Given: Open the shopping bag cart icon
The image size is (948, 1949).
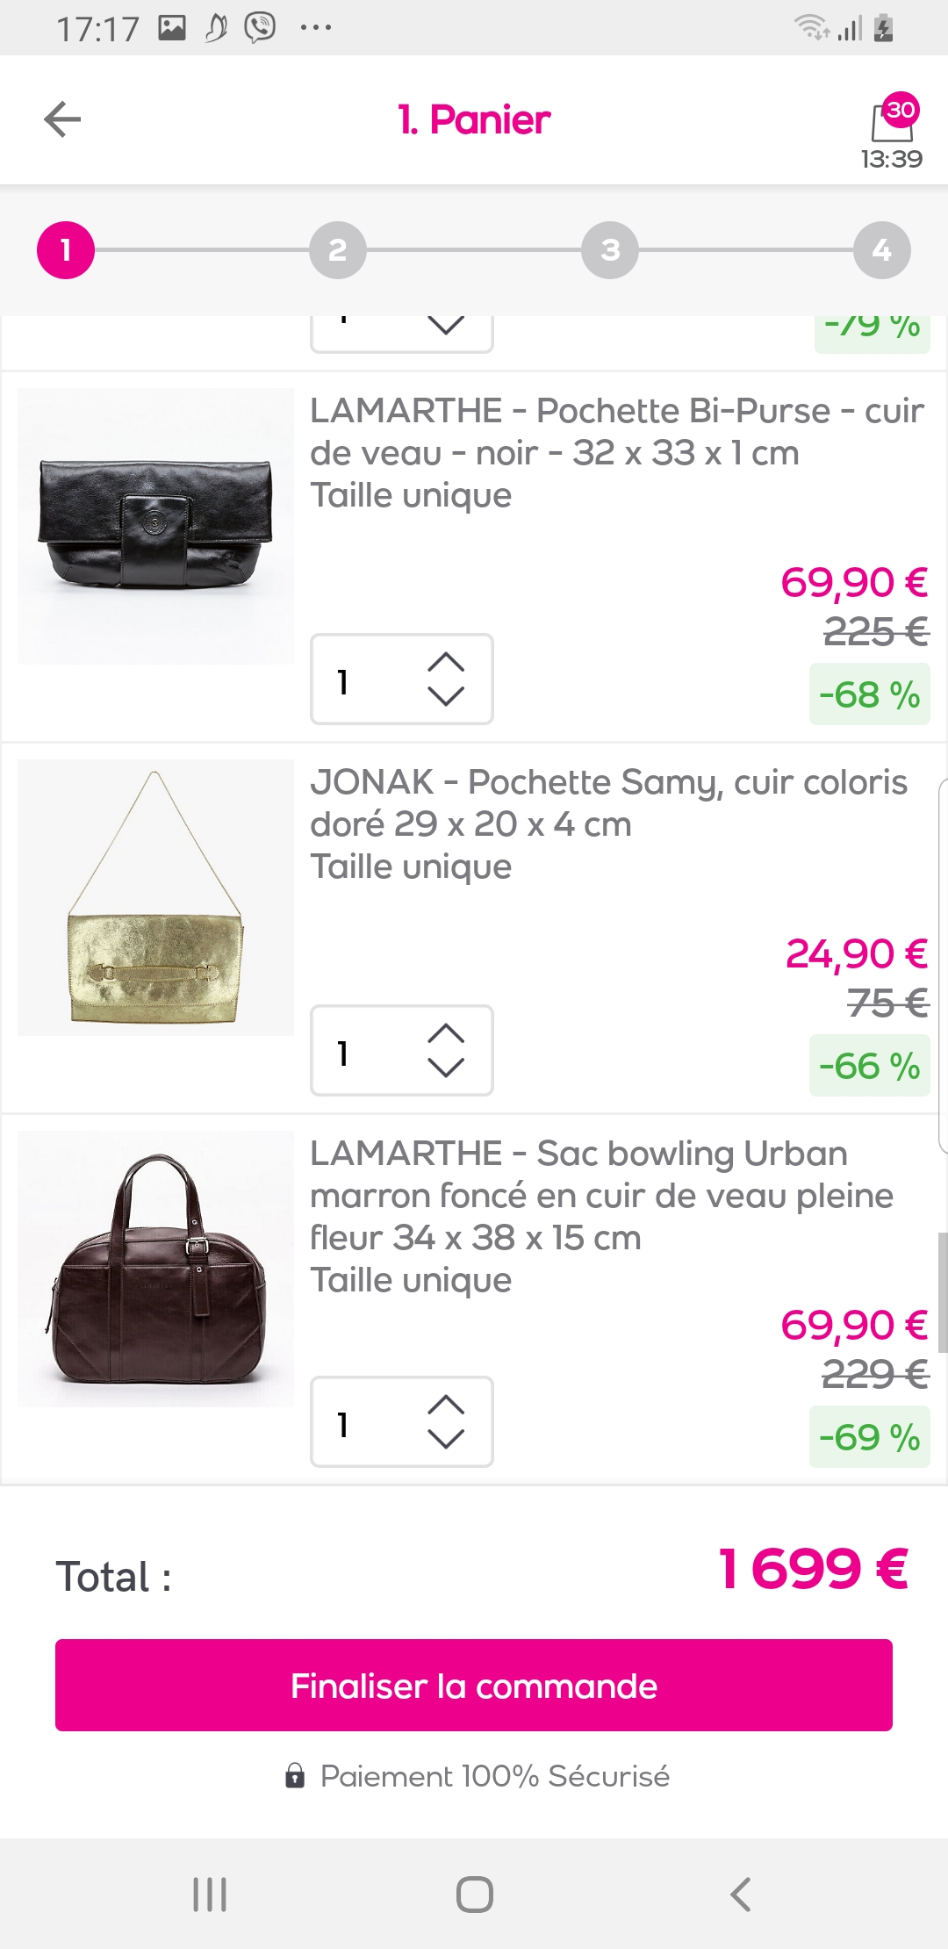Looking at the screenshot, I should 892,121.
